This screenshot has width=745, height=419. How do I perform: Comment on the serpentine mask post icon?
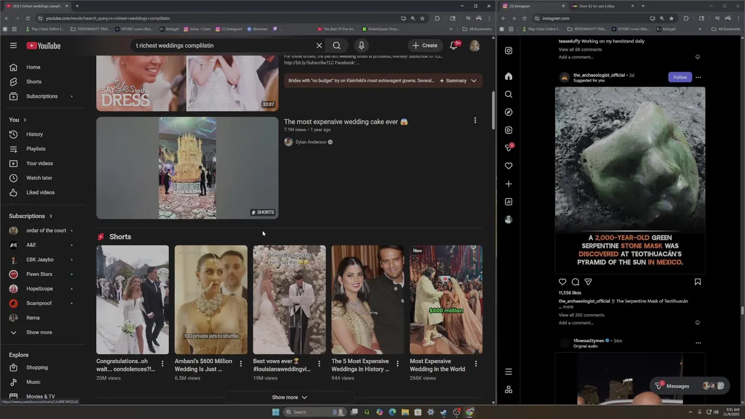575,282
